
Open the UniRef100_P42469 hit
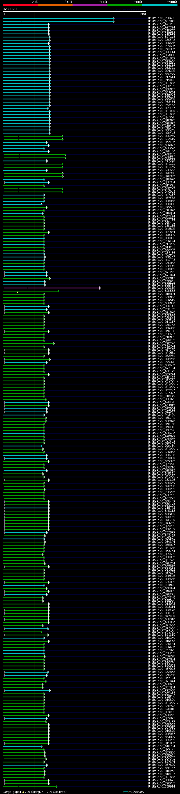161,536
